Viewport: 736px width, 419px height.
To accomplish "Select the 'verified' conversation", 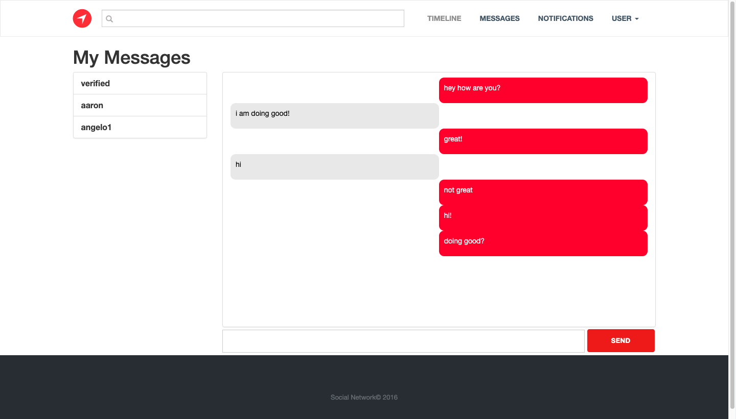I will 140,83.
